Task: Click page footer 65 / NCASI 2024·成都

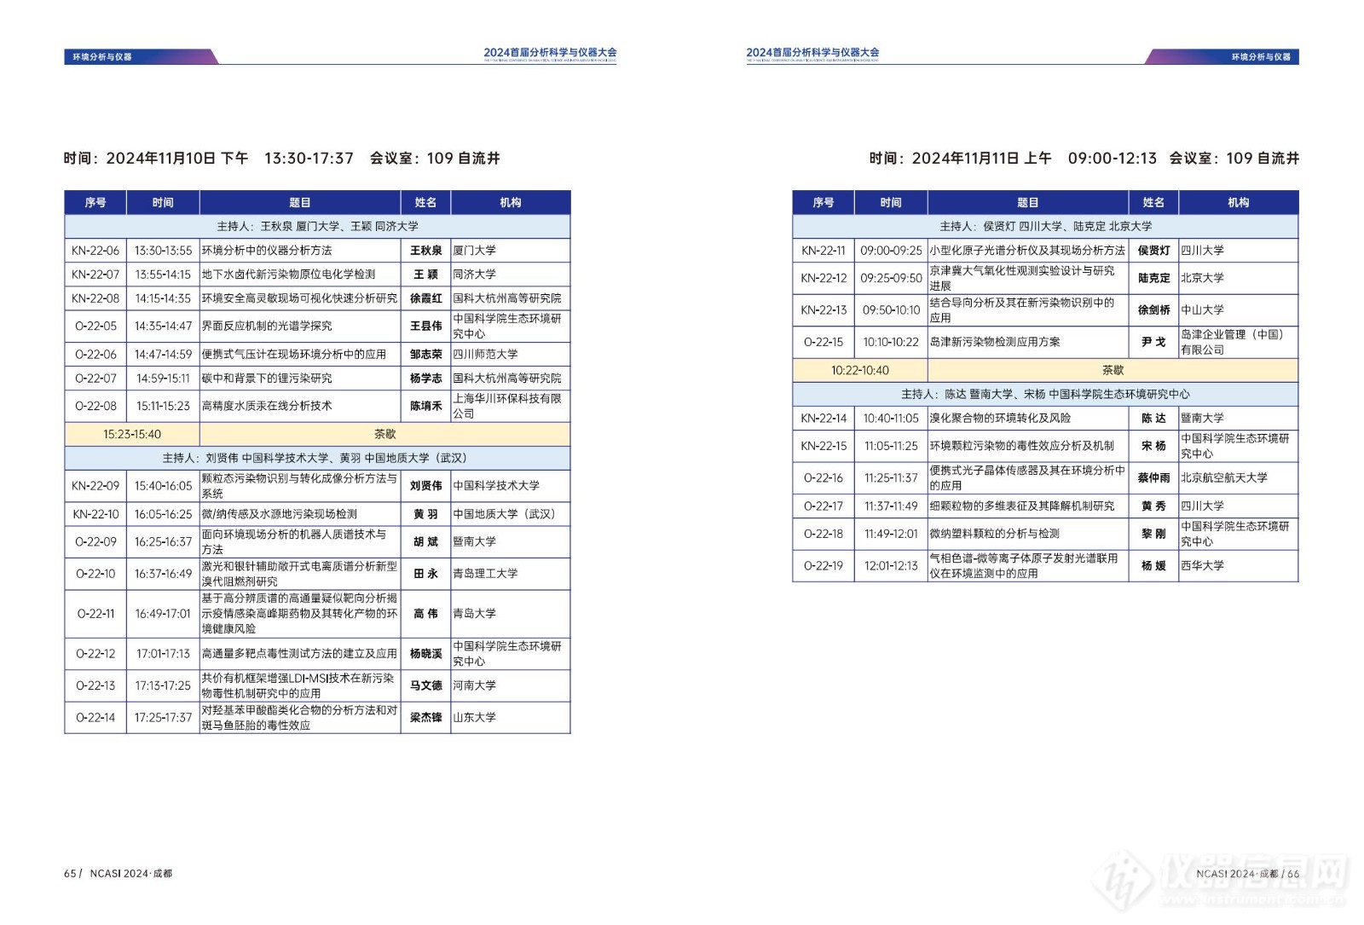Action: pyautogui.click(x=118, y=874)
